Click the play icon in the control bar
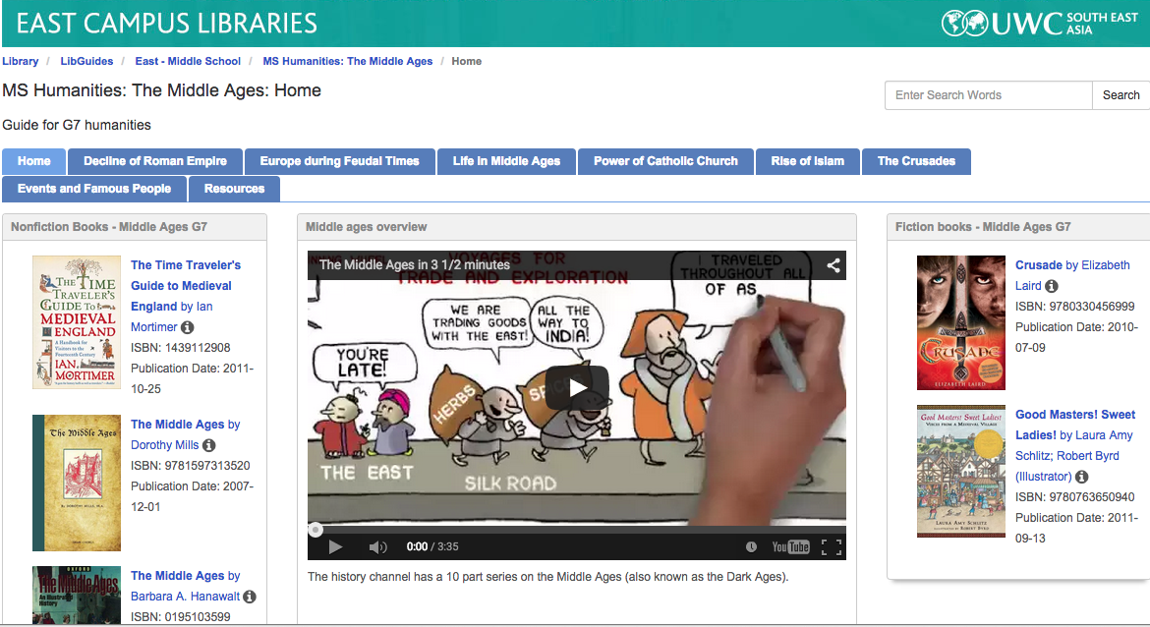 coord(335,546)
